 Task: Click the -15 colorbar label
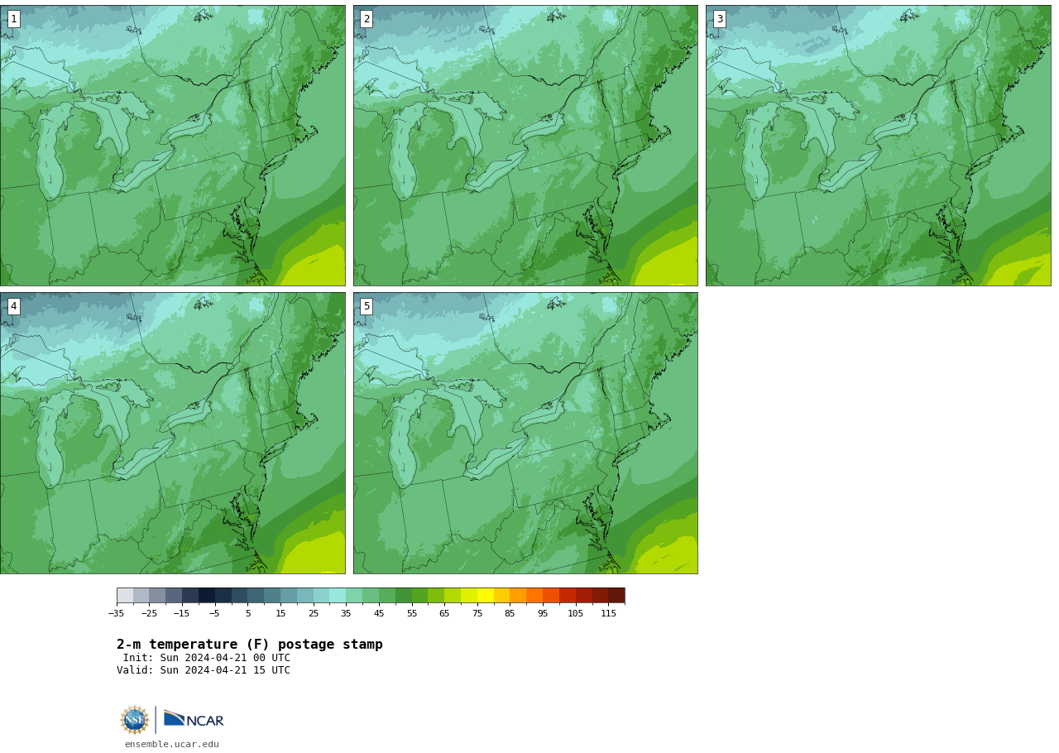click(182, 614)
